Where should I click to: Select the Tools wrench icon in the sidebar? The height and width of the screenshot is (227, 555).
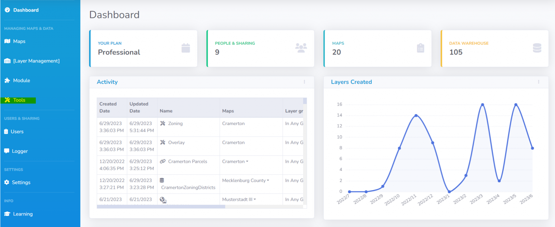pyautogui.click(x=7, y=100)
